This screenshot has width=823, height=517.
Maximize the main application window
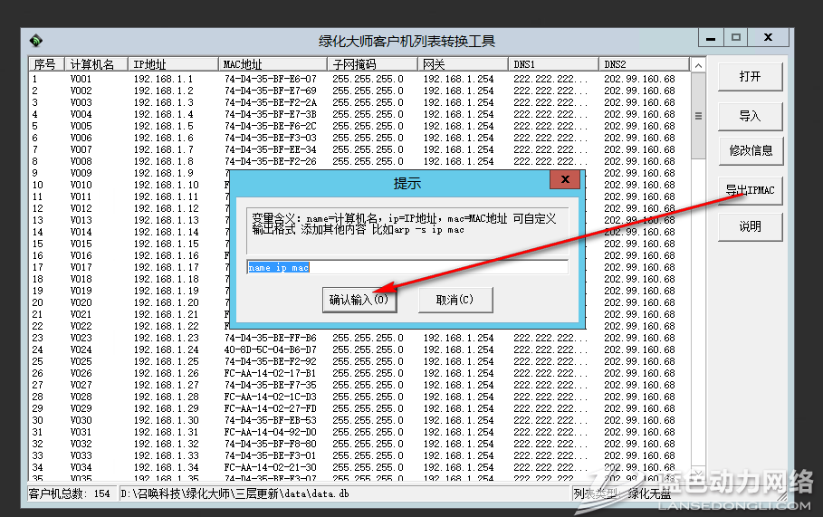pos(736,38)
